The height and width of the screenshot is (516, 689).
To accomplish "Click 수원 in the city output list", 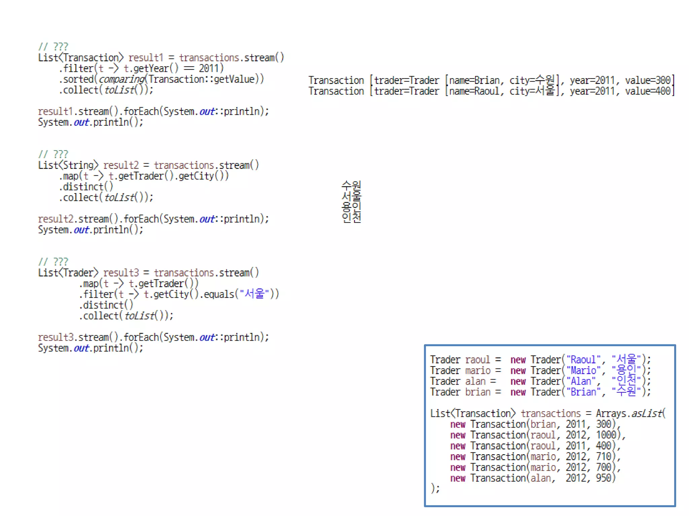I will [x=351, y=185].
